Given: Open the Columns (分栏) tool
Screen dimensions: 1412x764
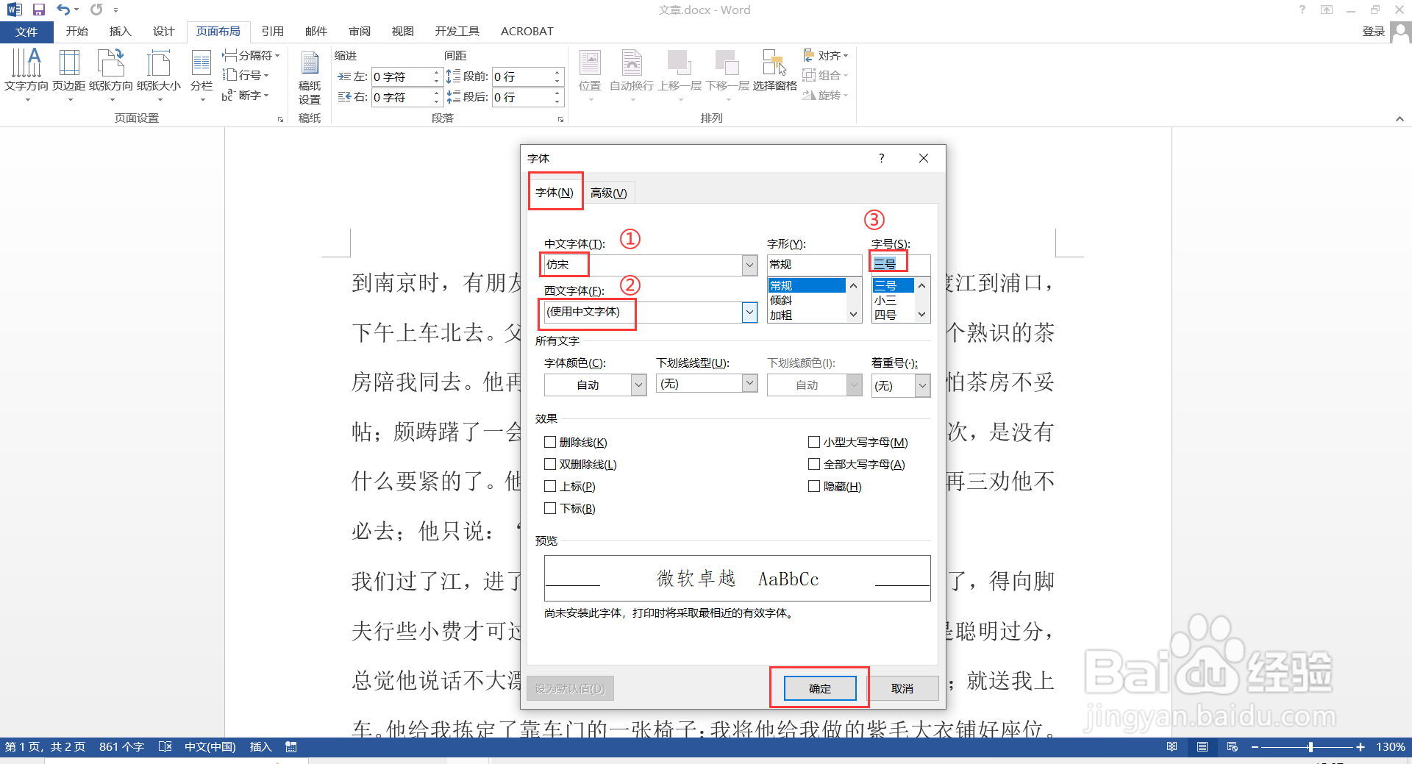Looking at the screenshot, I should [x=202, y=74].
